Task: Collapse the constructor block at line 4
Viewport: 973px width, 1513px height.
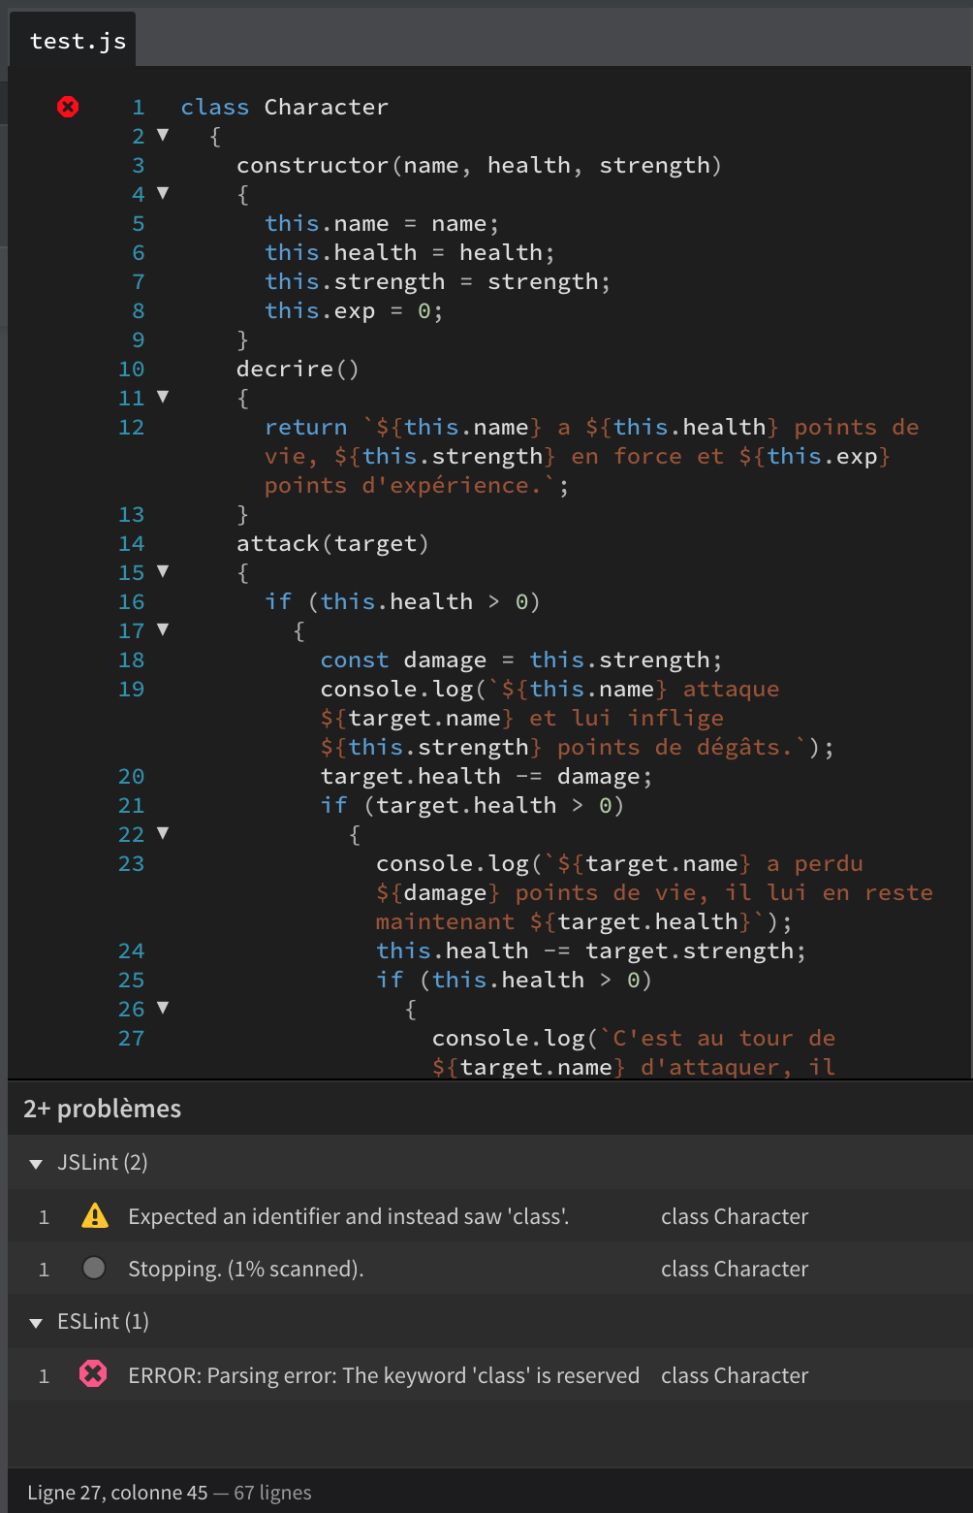Action: pyautogui.click(x=163, y=194)
